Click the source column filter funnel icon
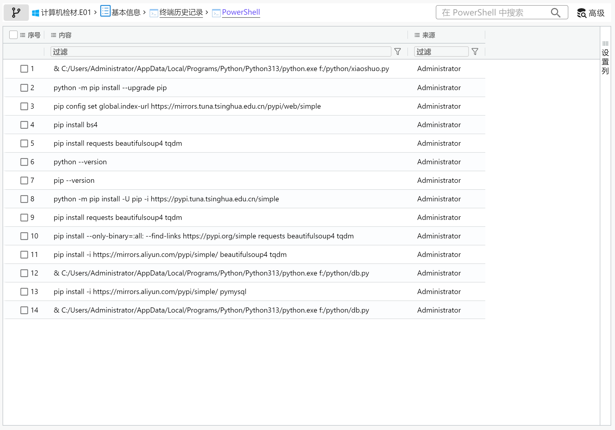The width and height of the screenshot is (615, 430). 475,51
